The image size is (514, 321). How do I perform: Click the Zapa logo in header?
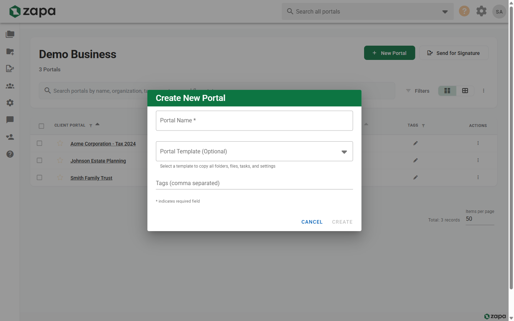(x=32, y=11)
